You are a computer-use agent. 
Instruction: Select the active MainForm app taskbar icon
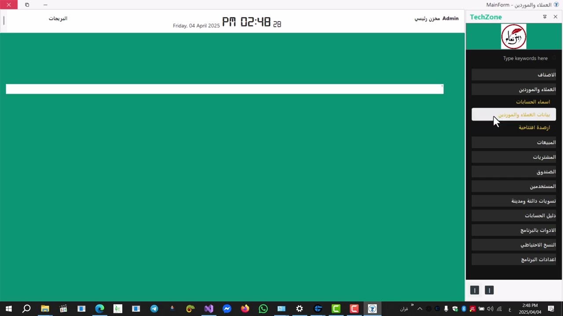[x=373, y=309]
